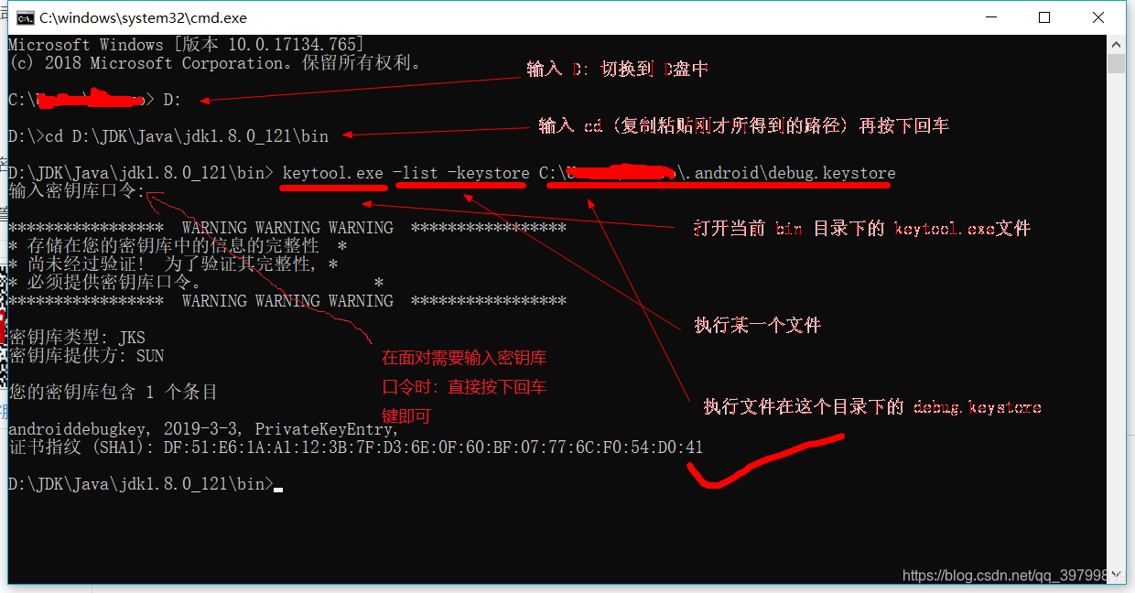The image size is (1135, 593).
Task: Close the cmd.exe window
Action: [x=1097, y=17]
